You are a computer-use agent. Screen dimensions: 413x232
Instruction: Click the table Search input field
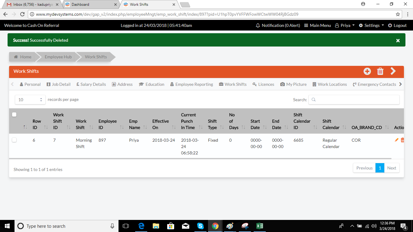(x=354, y=100)
